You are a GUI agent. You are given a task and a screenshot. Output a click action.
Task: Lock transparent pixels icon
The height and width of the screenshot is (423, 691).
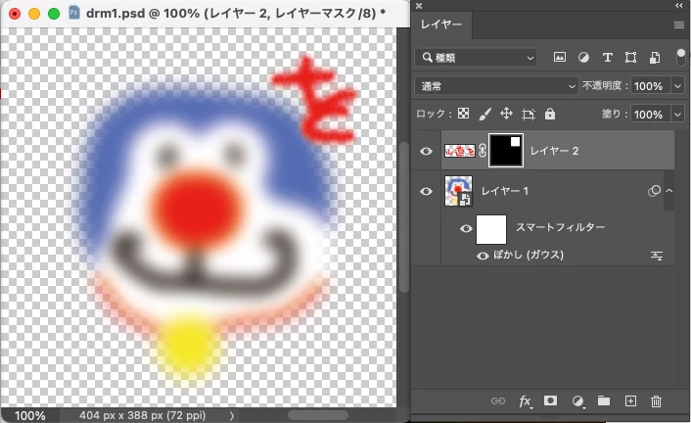463,114
